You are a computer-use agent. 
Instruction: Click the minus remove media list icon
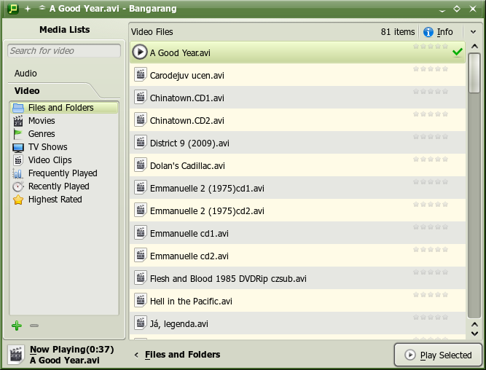(34, 326)
